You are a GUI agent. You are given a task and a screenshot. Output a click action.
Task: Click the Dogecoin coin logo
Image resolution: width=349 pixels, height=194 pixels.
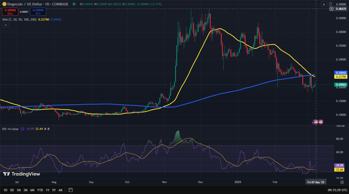[4, 4]
